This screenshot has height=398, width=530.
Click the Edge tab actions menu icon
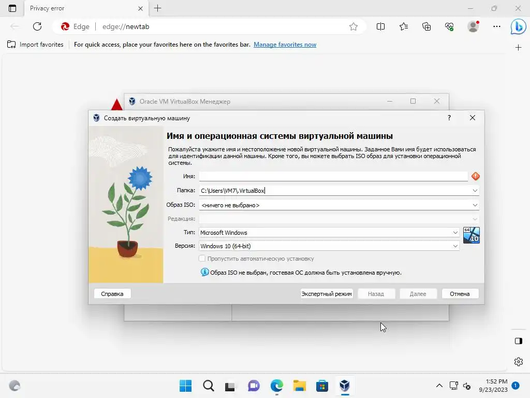tap(12, 8)
